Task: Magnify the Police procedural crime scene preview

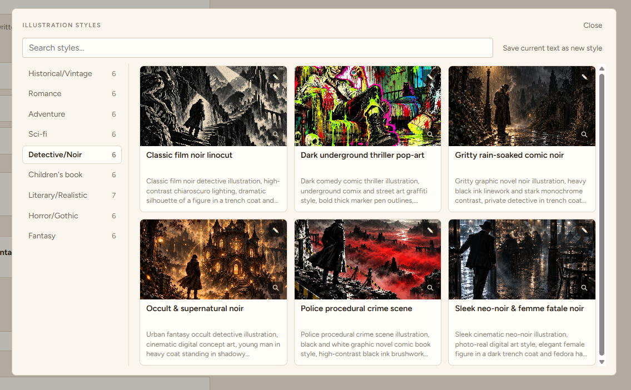Action: (x=430, y=287)
